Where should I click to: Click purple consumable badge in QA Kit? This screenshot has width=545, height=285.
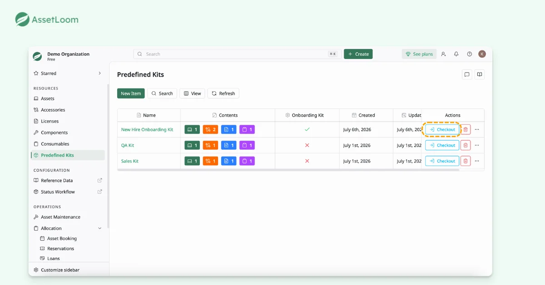click(247, 145)
